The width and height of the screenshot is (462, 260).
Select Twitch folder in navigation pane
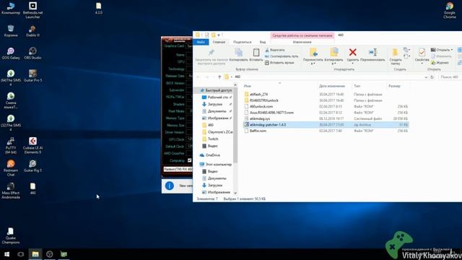point(210,139)
